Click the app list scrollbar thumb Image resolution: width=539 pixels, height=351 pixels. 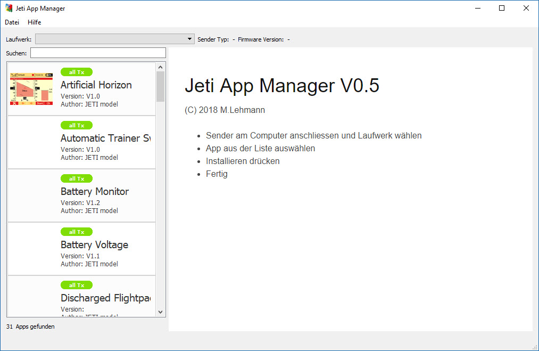161,86
